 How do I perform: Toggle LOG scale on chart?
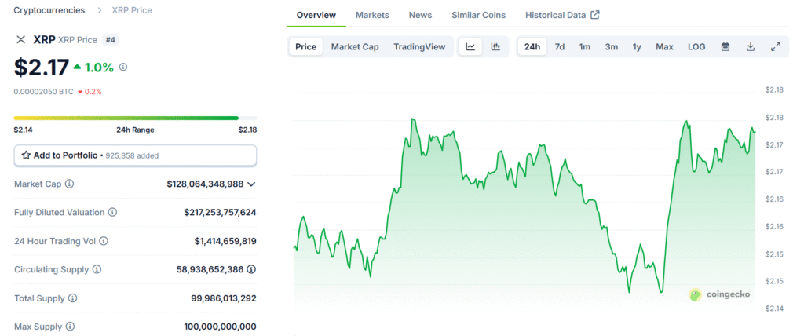[x=696, y=46]
